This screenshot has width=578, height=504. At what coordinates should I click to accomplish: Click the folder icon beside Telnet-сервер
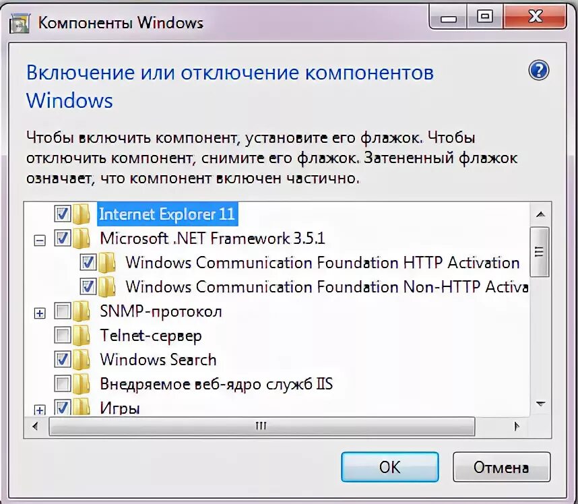(82, 336)
